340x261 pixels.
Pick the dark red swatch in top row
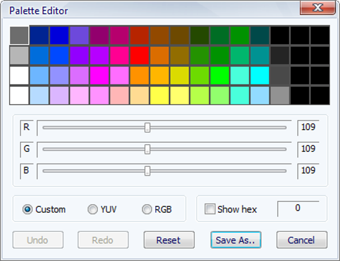coord(139,36)
